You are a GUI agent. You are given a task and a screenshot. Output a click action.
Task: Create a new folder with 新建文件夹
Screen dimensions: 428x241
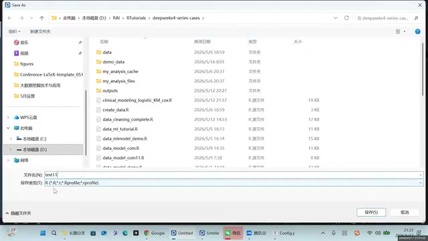click(40, 31)
